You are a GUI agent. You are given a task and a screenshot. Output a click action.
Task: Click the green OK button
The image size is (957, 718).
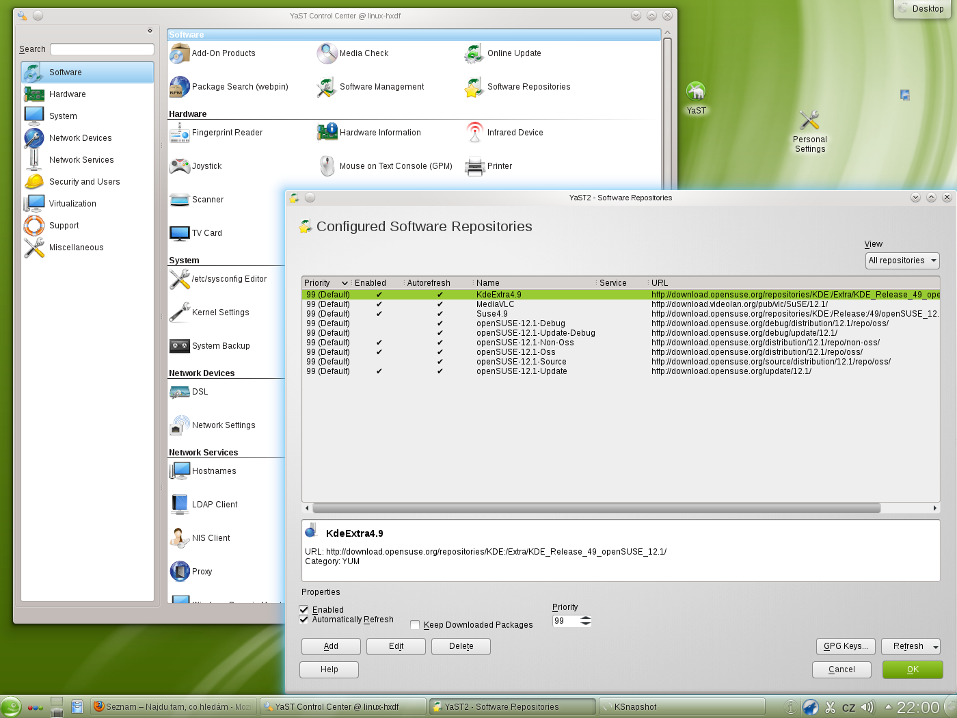click(913, 670)
